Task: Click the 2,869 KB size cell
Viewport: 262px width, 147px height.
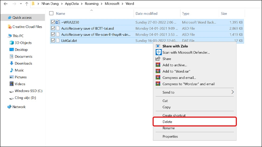Action: pos(236,28)
